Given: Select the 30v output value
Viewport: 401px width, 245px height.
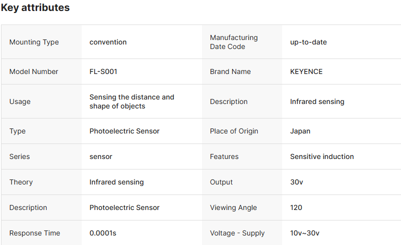Looking at the screenshot, I should pos(296,182).
